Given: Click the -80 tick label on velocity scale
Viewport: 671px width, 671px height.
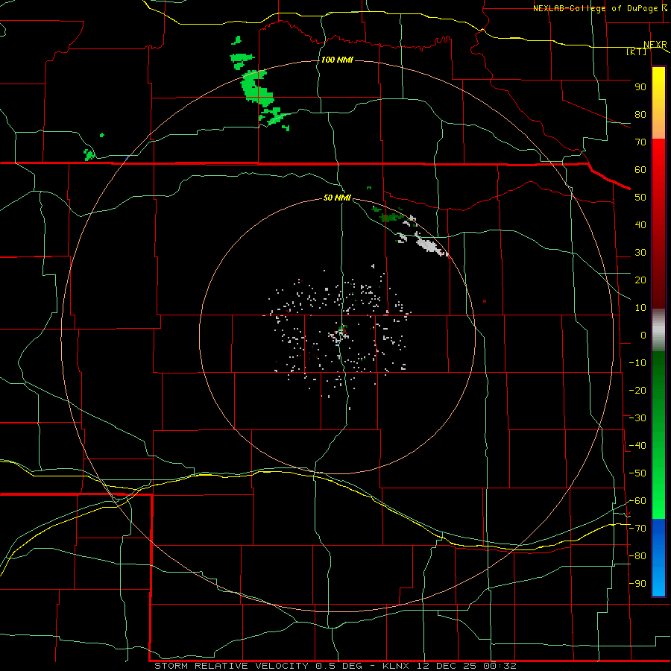Looking at the screenshot, I should point(637,556).
